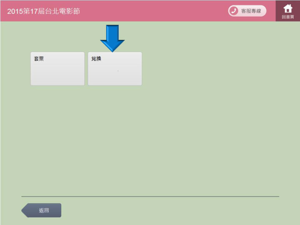Click the 套票 label text
This screenshot has width=300, height=225.
pyautogui.click(x=39, y=59)
